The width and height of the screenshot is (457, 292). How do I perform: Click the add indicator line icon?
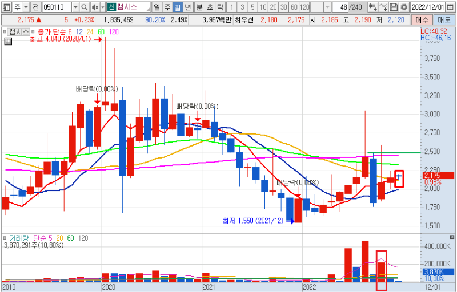(384, 7)
